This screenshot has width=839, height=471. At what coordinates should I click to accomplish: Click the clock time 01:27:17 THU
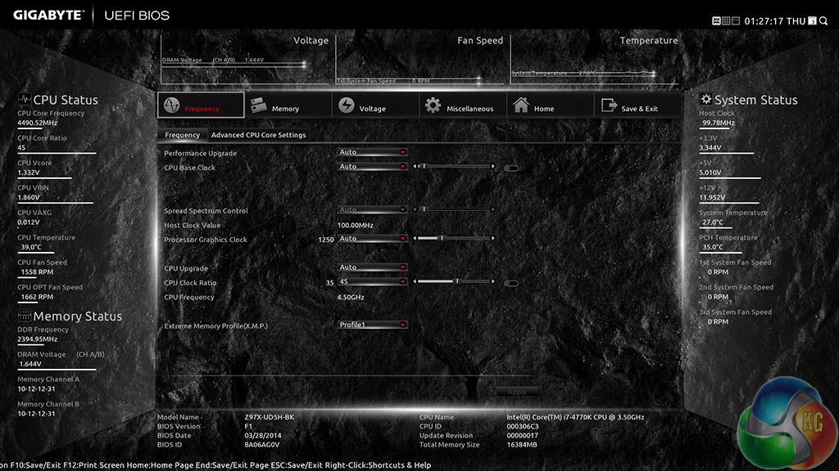click(775, 21)
